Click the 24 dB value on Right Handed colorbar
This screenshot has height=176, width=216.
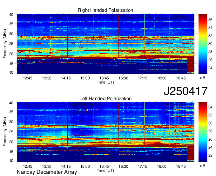210,68
